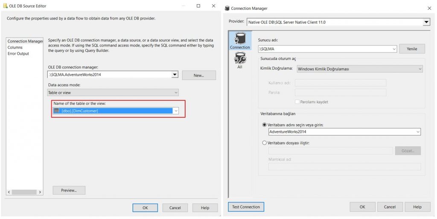This screenshot has height=219, width=437.
Task: Click the [dbo].[DimCustomer] selected value
Action: click(x=80, y=111)
